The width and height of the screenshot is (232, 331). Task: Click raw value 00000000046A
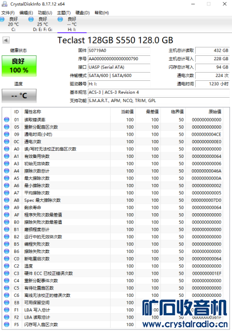click(x=207, y=171)
